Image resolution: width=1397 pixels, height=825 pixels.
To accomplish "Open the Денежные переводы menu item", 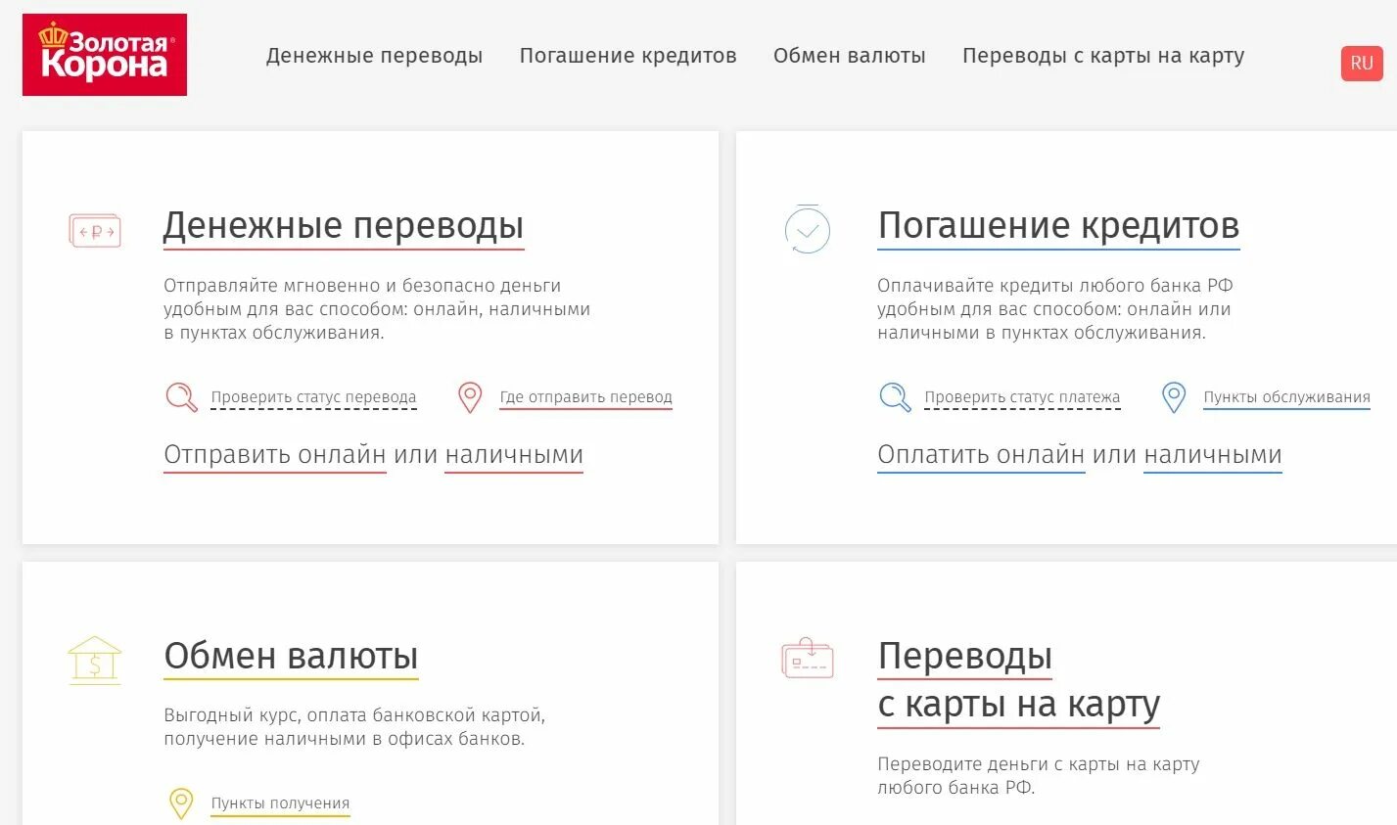I will 374,56.
